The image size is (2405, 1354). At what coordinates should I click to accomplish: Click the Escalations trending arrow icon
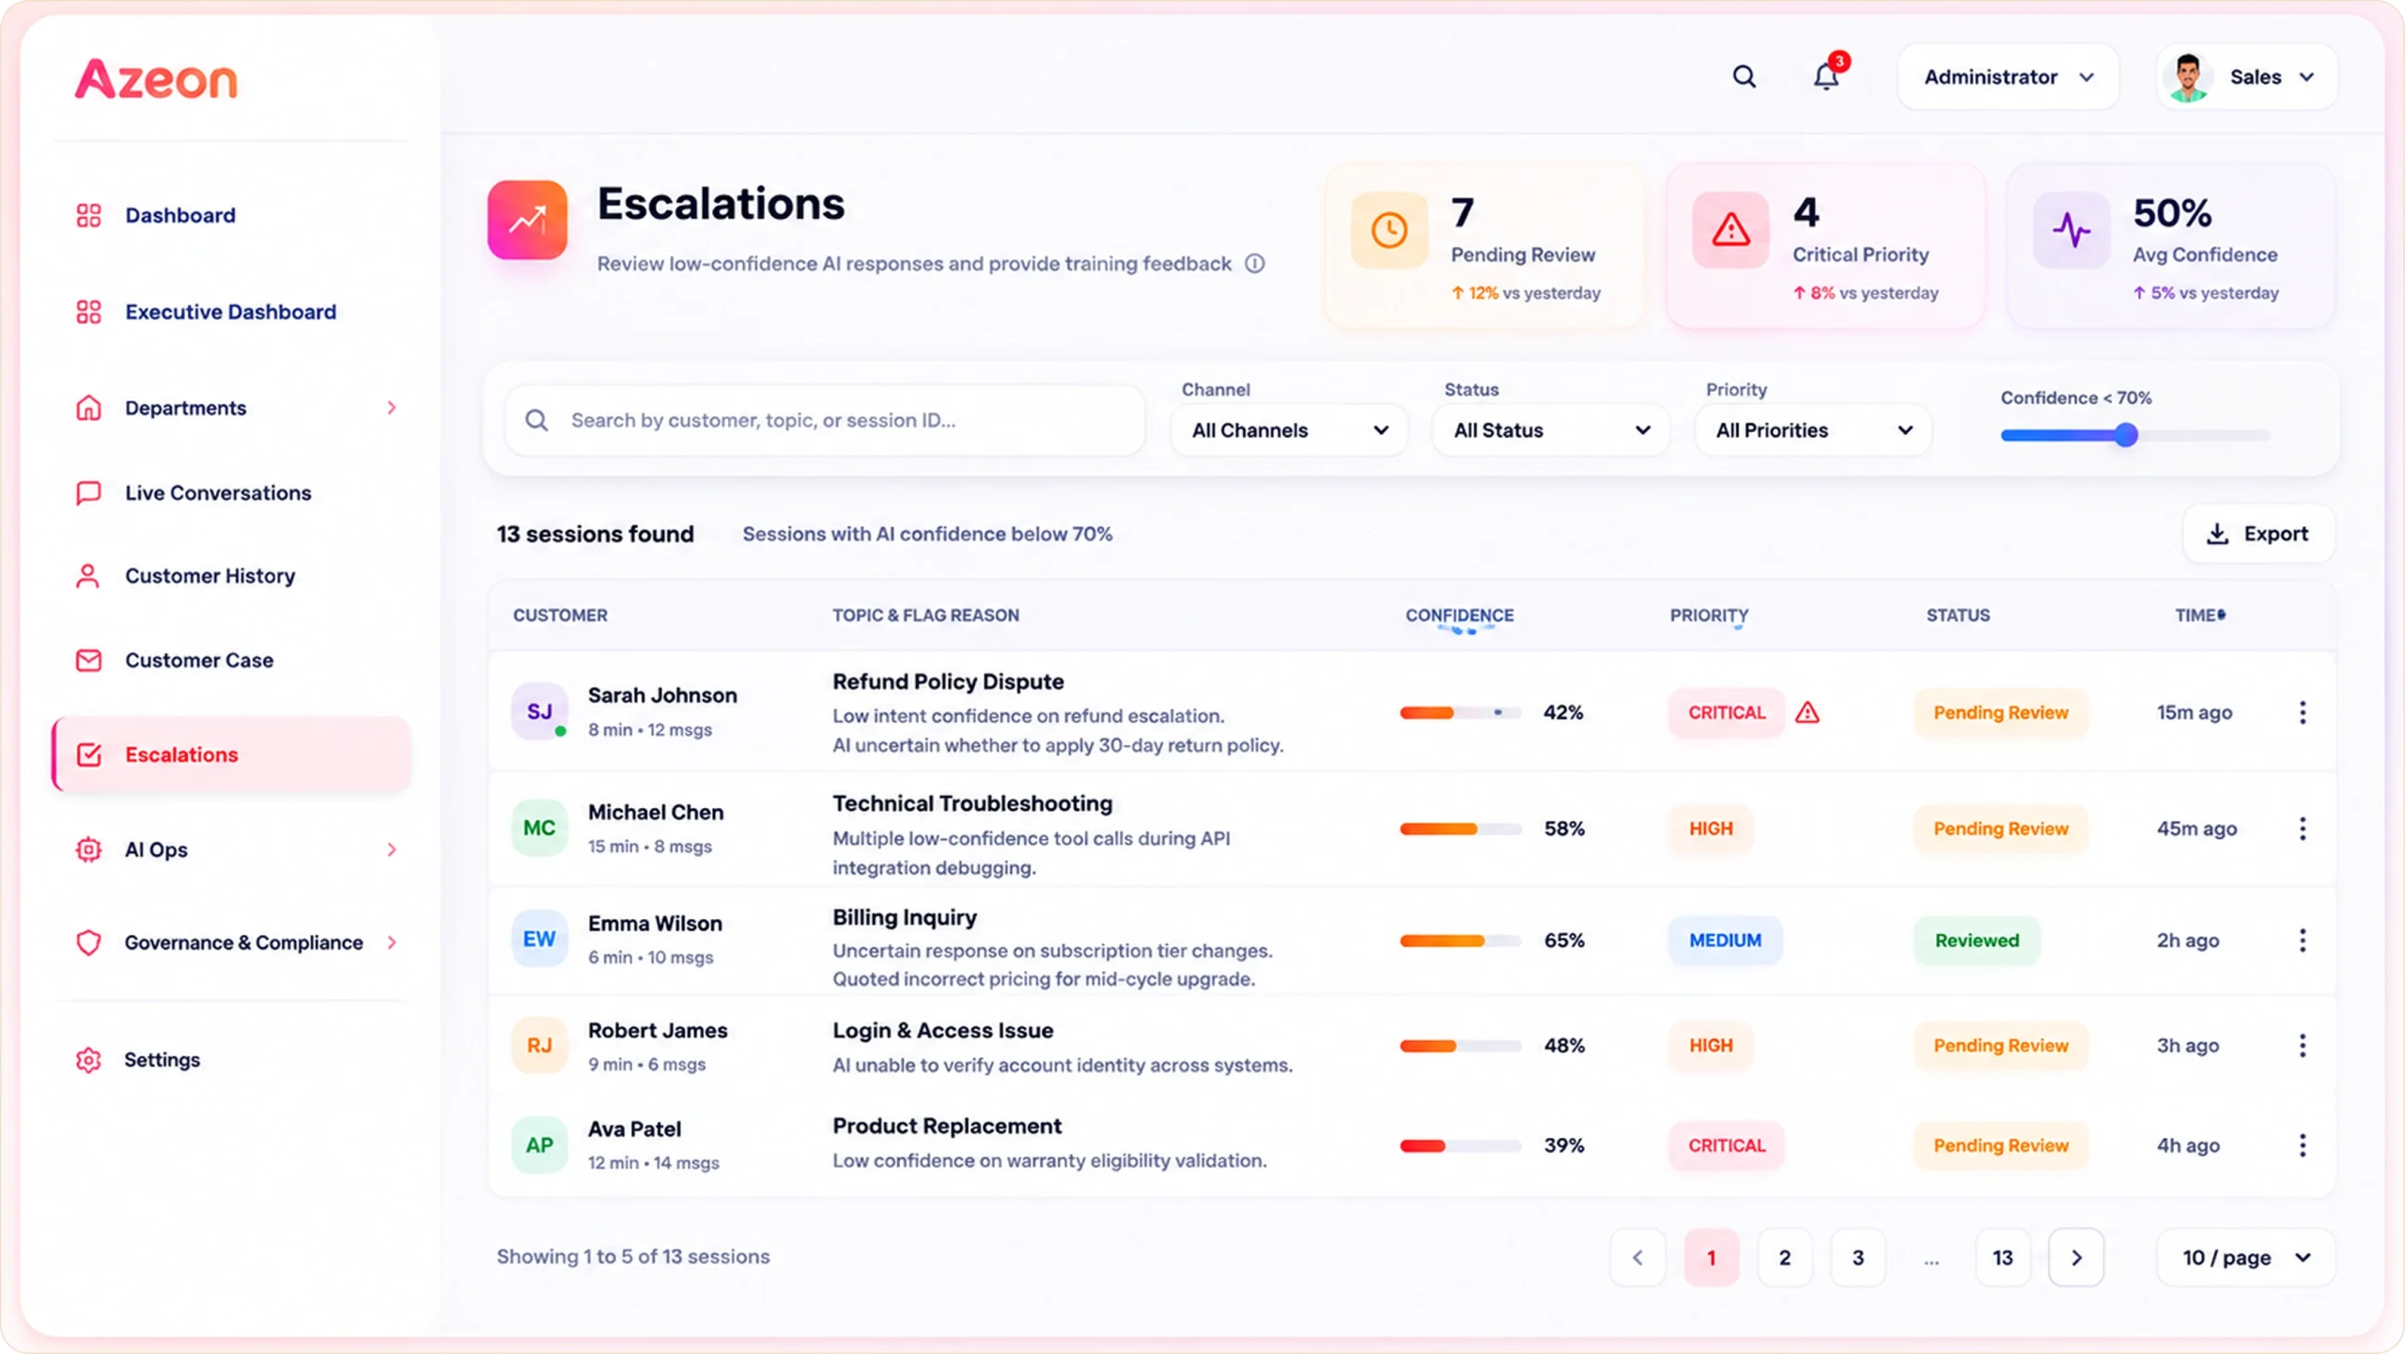coord(527,220)
